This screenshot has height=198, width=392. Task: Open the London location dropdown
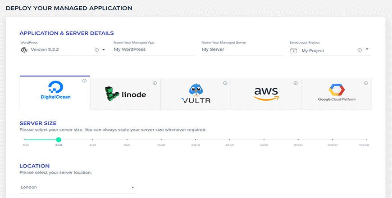tap(78, 187)
